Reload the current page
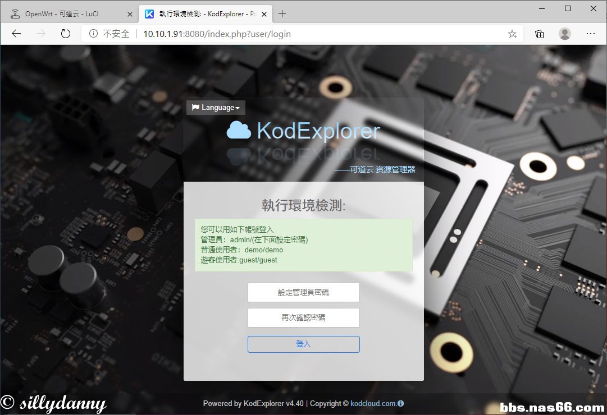 pos(66,34)
